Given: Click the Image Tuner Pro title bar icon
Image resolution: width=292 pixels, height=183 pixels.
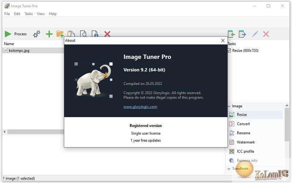Looking at the screenshot, I should click(x=7, y=6).
